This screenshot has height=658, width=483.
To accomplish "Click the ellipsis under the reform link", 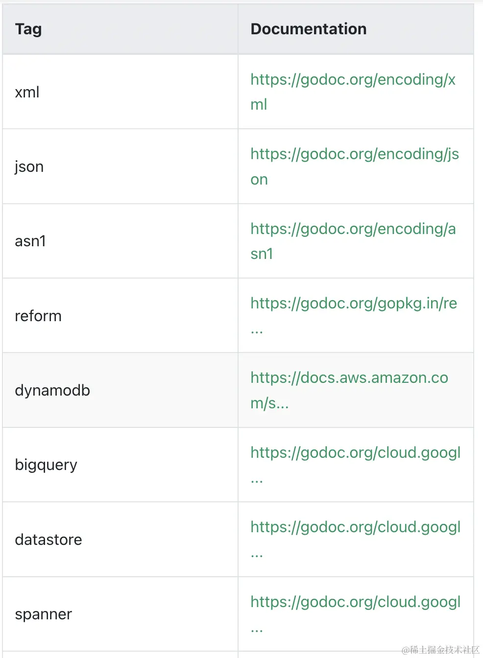I will click(257, 331).
